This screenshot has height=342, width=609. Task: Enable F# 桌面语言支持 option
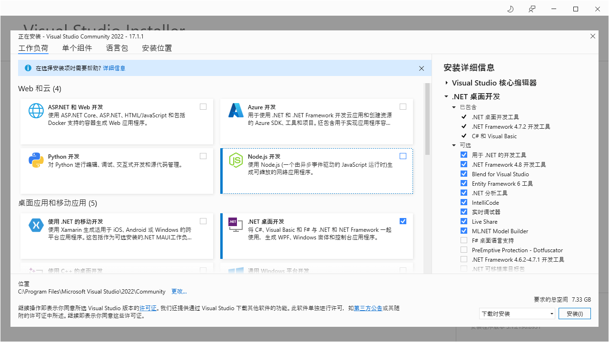pyautogui.click(x=464, y=240)
